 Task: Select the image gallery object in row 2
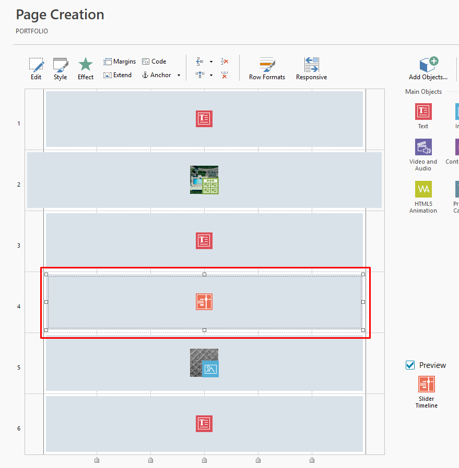pos(204,180)
